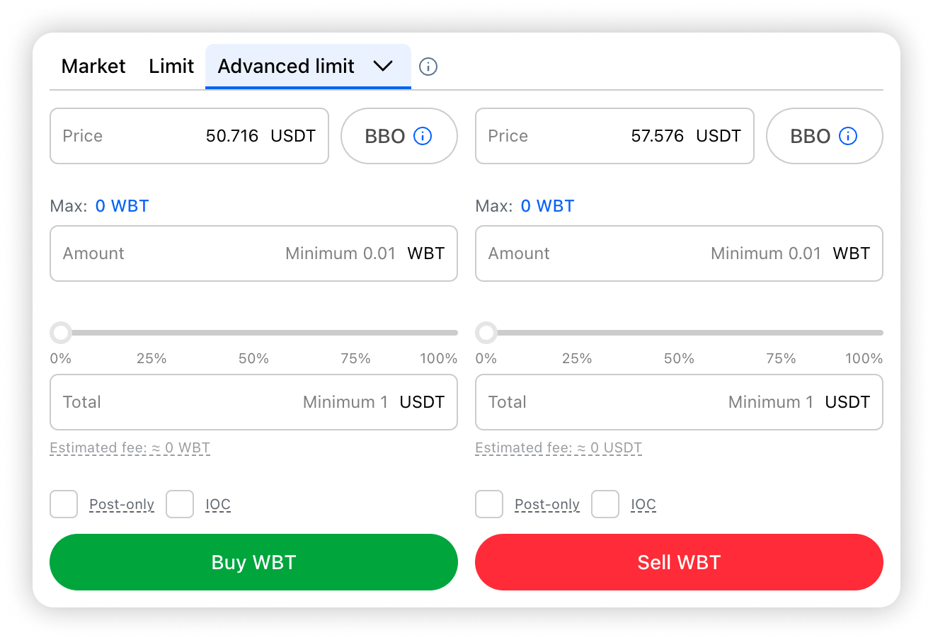Expand the Advanced limit dropdown chevron
Viewport: 933px width, 640px height.
pos(383,66)
